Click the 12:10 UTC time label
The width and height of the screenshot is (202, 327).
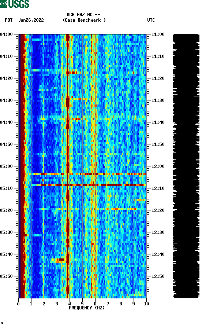(x=158, y=188)
